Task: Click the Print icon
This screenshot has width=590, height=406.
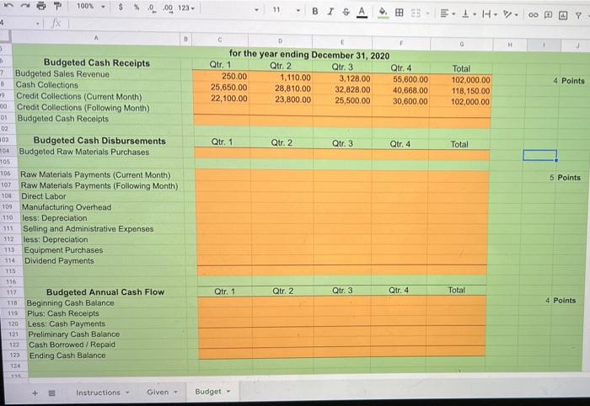Action: [x=41, y=6]
